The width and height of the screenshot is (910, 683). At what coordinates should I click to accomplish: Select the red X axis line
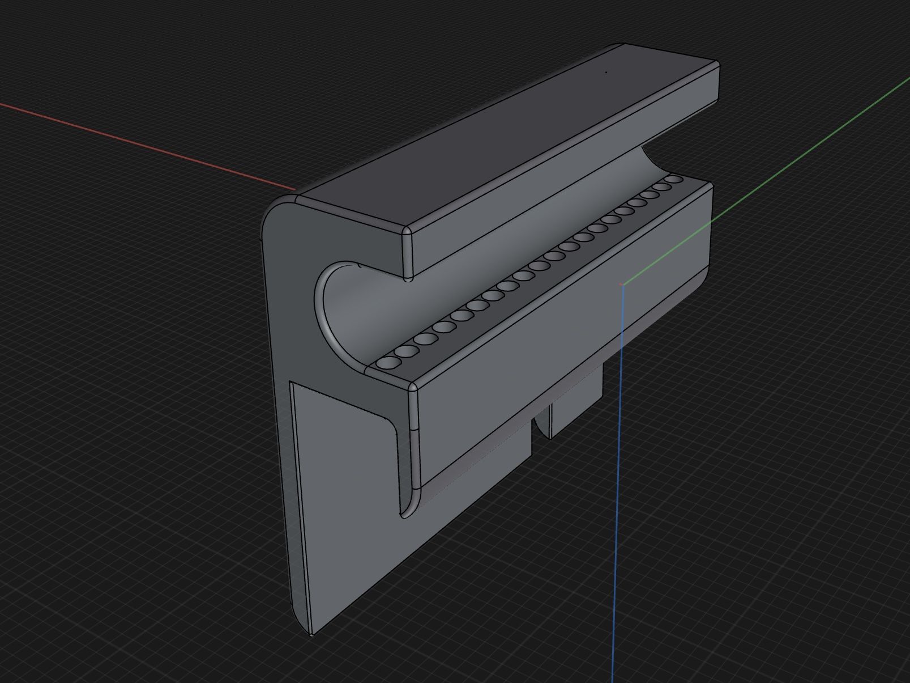tap(147, 146)
